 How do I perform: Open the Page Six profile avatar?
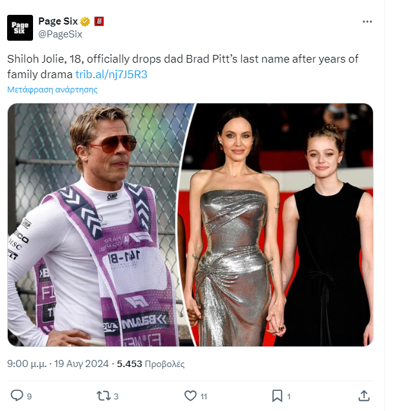(x=20, y=28)
